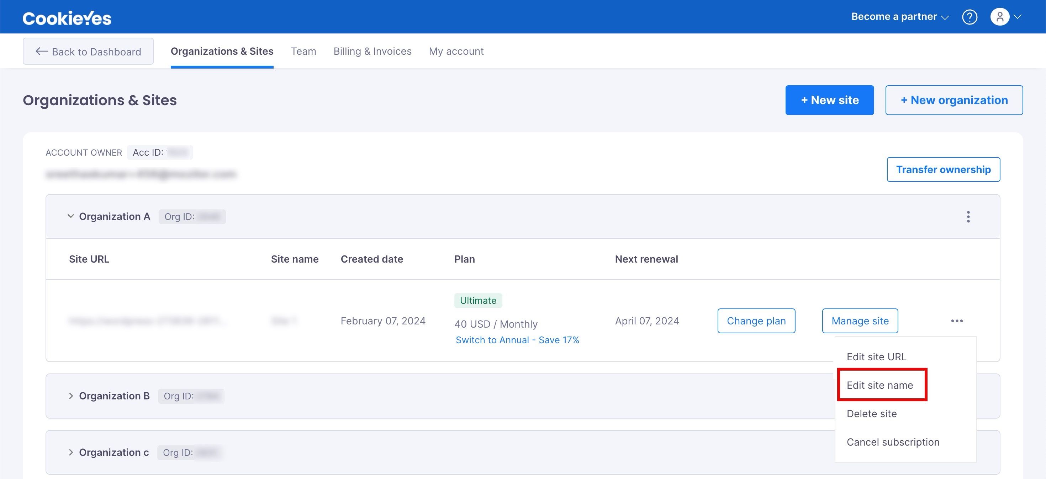Click the Org ID badge of Organization c
Viewport: 1046px width, 479px height.
(x=190, y=452)
